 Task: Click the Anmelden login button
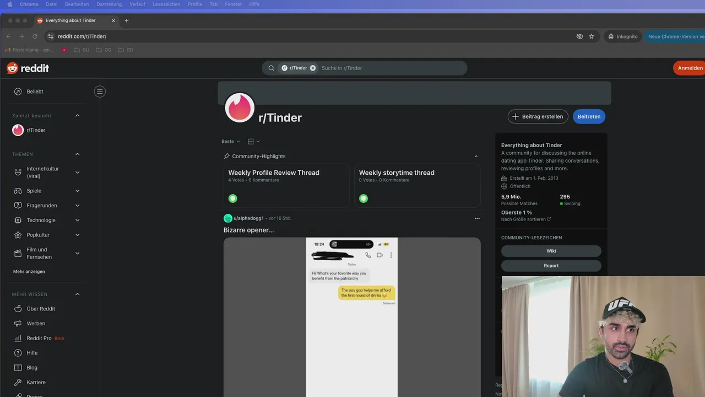pyautogui.click(x=690, y=68)
